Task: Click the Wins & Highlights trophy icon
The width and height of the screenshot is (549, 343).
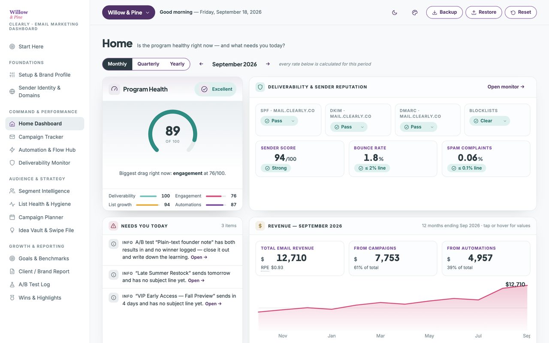Action: pyautogui.click(x=12, y=298)
